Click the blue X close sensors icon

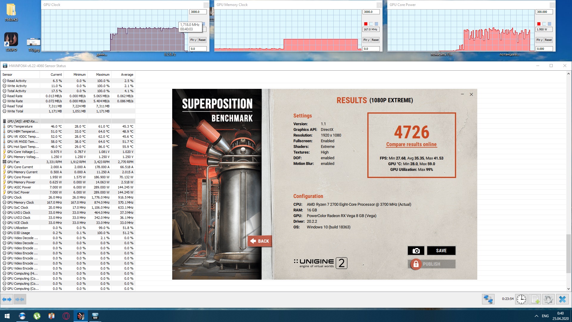pos(562,299)
